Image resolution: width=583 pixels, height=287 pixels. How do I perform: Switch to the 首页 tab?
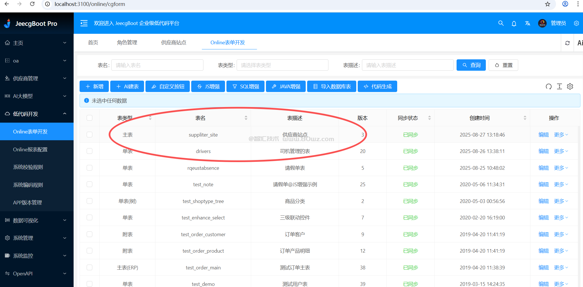(93, 43)
